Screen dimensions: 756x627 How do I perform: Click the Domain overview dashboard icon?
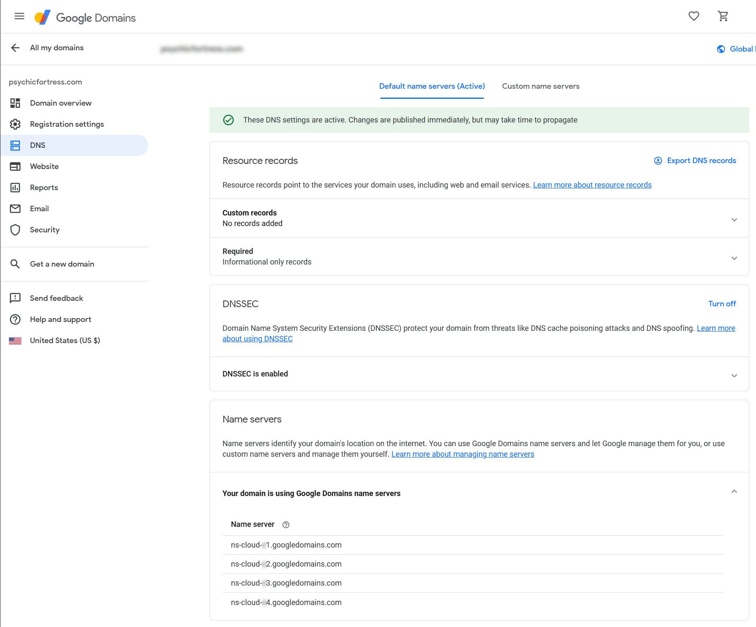15,103
